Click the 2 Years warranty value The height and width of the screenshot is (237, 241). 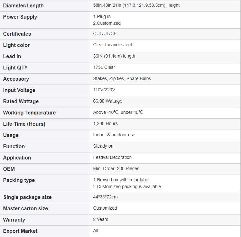pyautogui.click(x=100, y=219)
